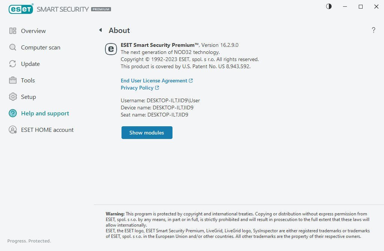Click the ESET 'e' product icon
Viewport: 384px width, 251px height.
[111, 49]
